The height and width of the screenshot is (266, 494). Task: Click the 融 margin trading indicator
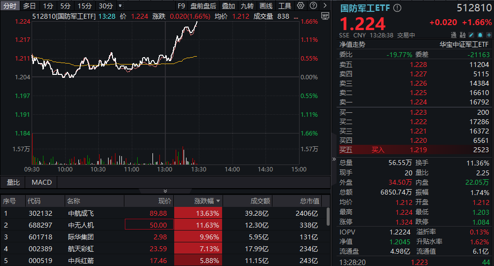[462, 35]
